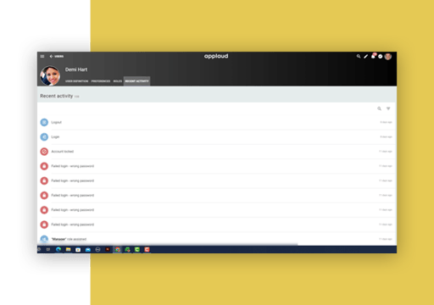Click the Logout activity icon
The height and width of the screenshot is (305, 434).
tap(44, 122)
